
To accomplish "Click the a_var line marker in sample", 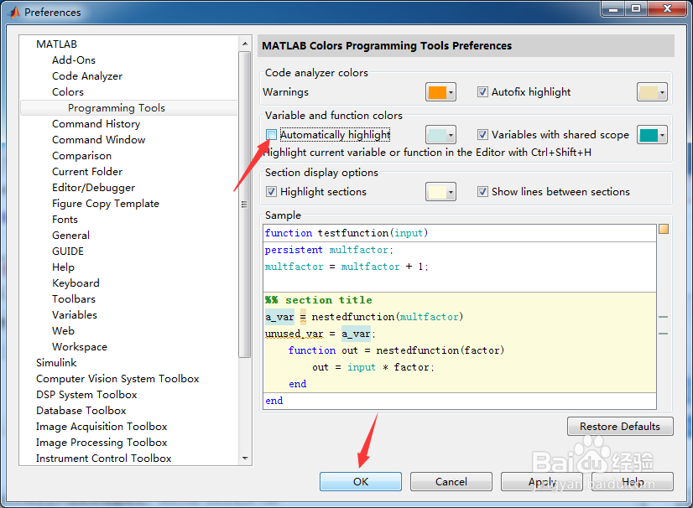I will point(663,317).
